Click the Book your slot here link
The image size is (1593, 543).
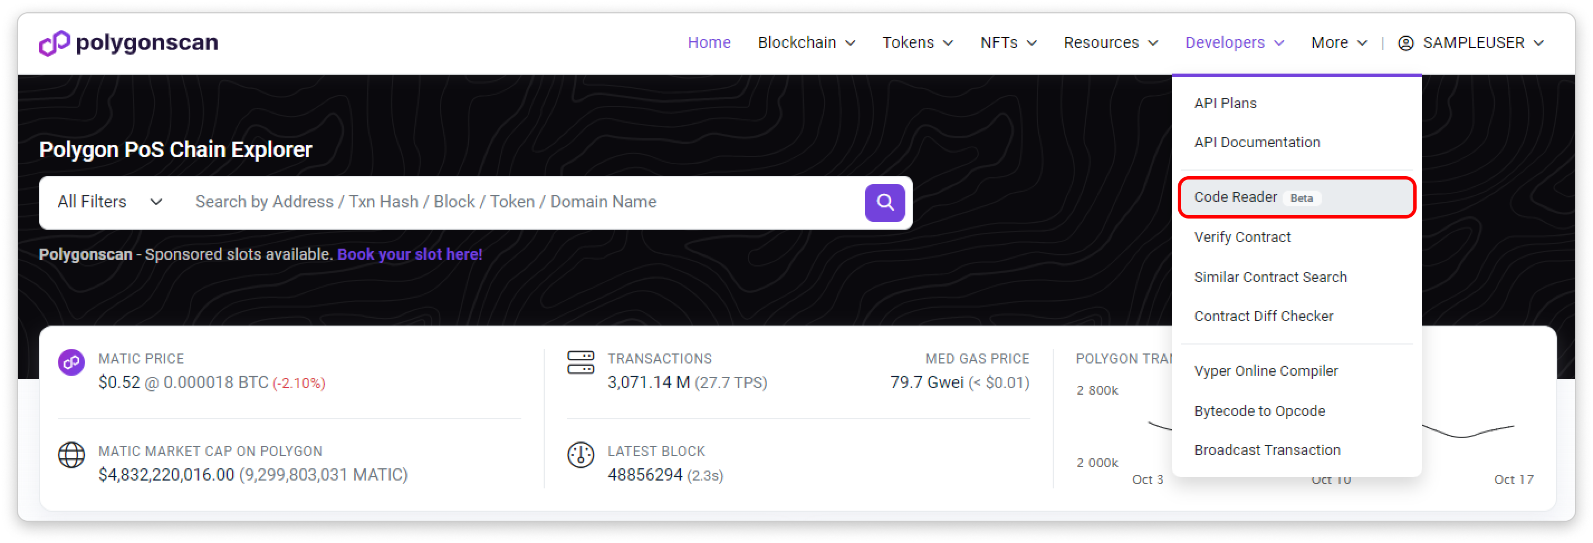click(x=409, y=255)
